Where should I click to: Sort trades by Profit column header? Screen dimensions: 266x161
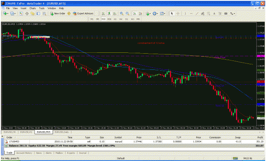tap(260, 138)
